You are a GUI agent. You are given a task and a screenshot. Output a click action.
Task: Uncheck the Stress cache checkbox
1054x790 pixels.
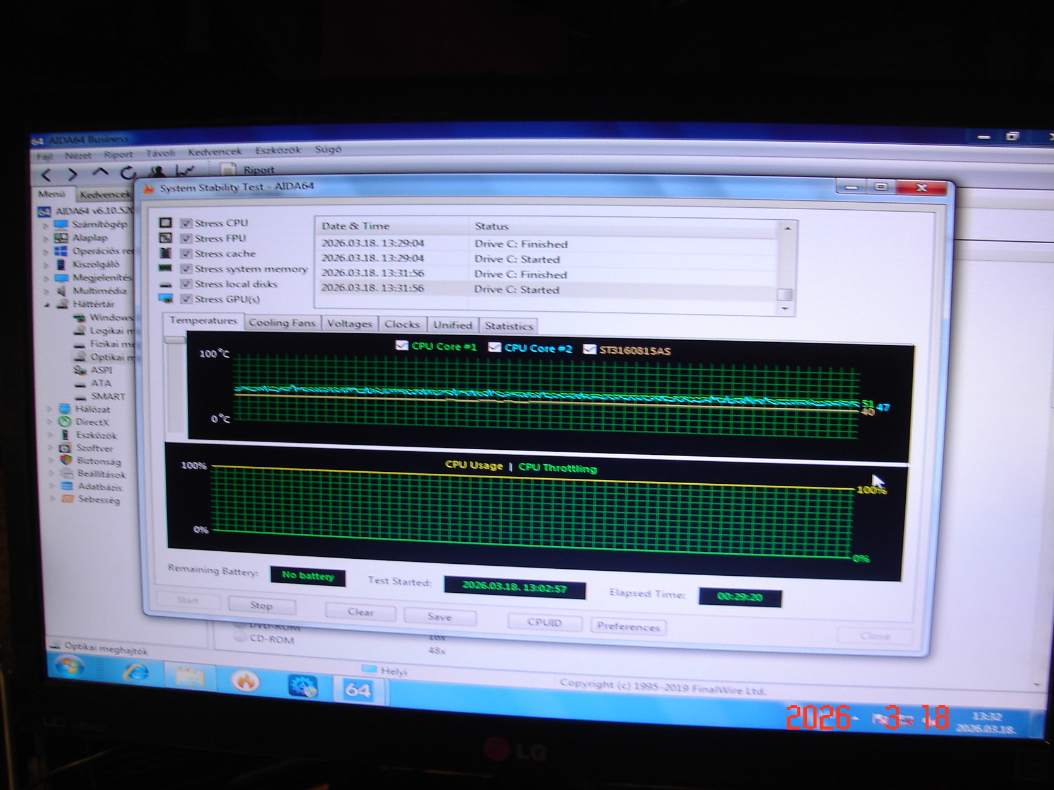[186, 253]
